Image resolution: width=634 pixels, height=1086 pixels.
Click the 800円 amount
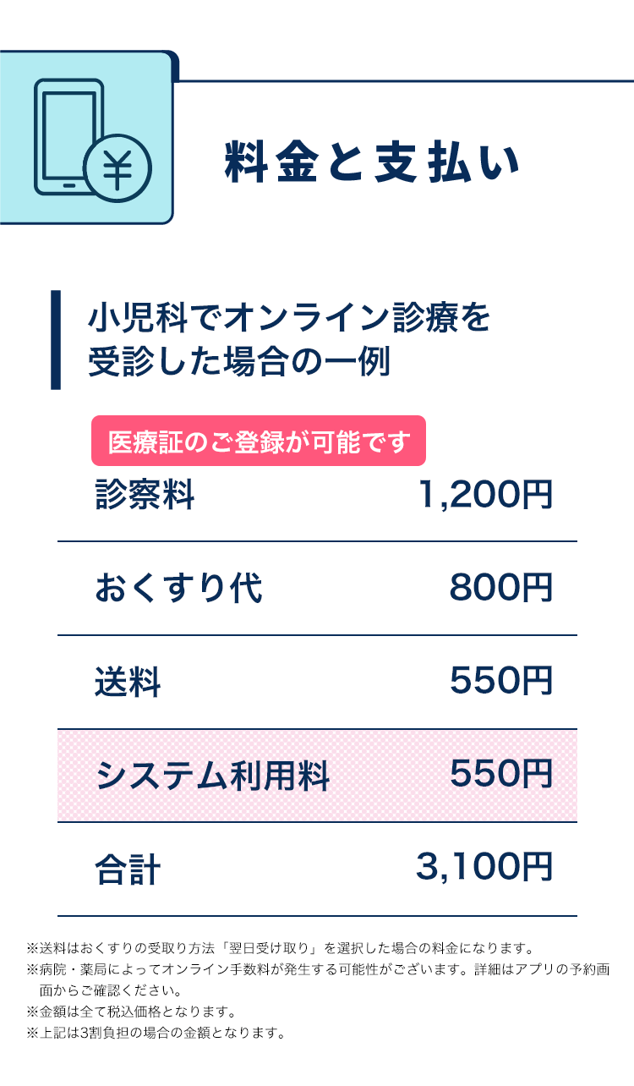(501, 588)
